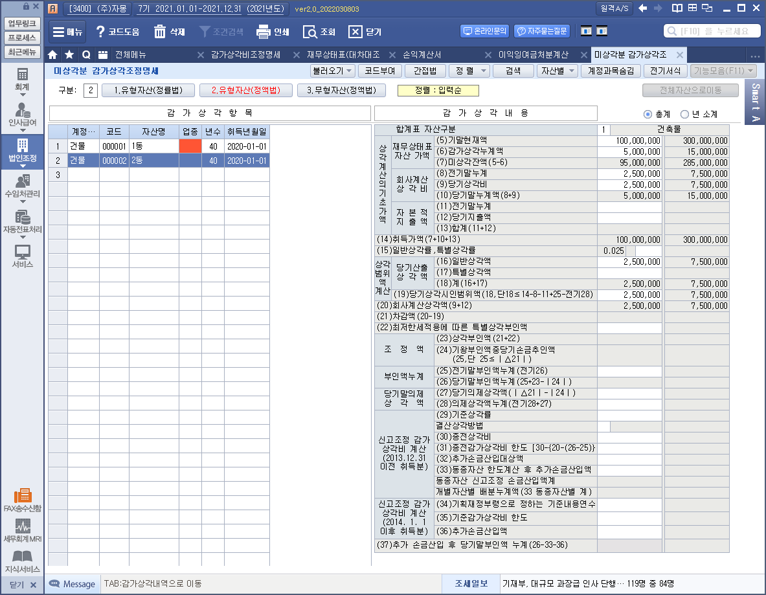
Task: Click the red 업종 cell in row 1
Action: pyautogui.click(x=190, y=146)
